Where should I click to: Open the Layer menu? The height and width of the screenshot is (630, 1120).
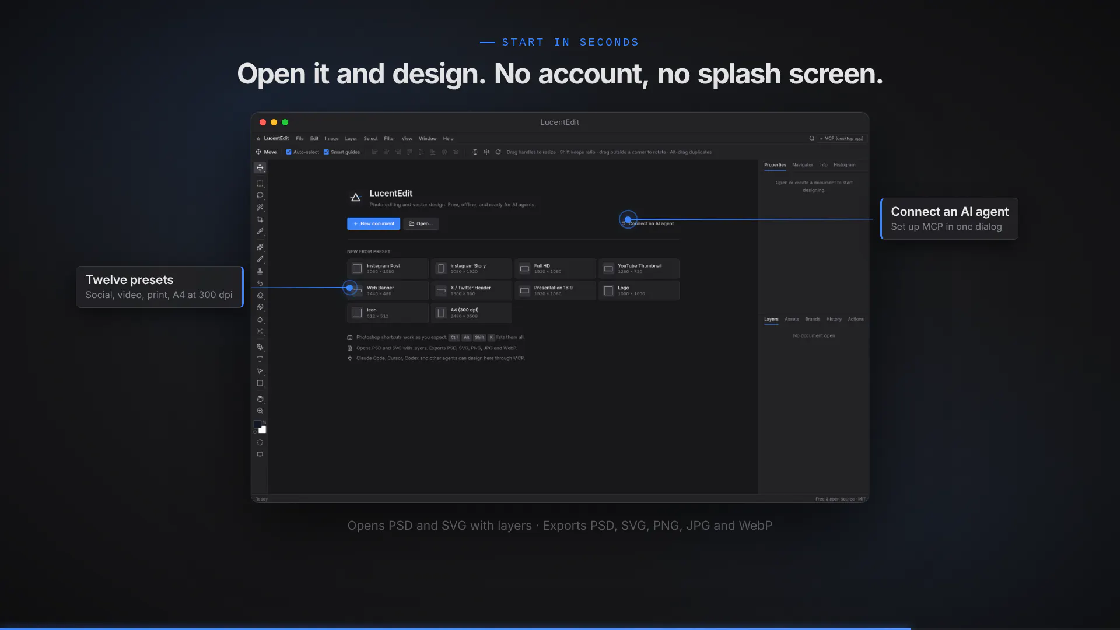coord(351,139)
